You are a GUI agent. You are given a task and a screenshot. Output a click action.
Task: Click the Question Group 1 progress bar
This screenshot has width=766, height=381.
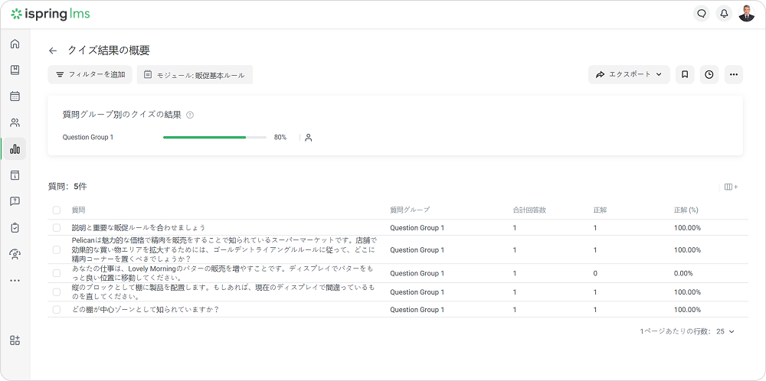[x=214, y=138]
